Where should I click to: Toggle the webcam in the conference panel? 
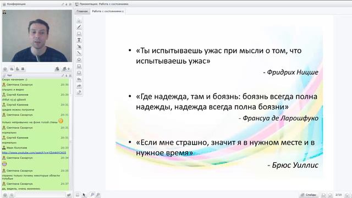tap(12, 69)
